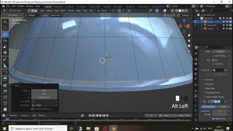
Task: Open the Select Box drag dropdown
Action: coord(56,15)
